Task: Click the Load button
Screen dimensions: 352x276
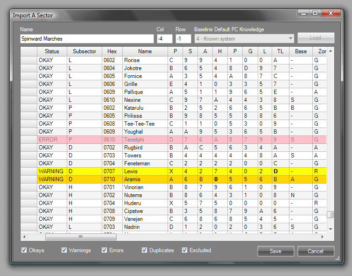Action: pyautogui.click(x=316, y=38)
